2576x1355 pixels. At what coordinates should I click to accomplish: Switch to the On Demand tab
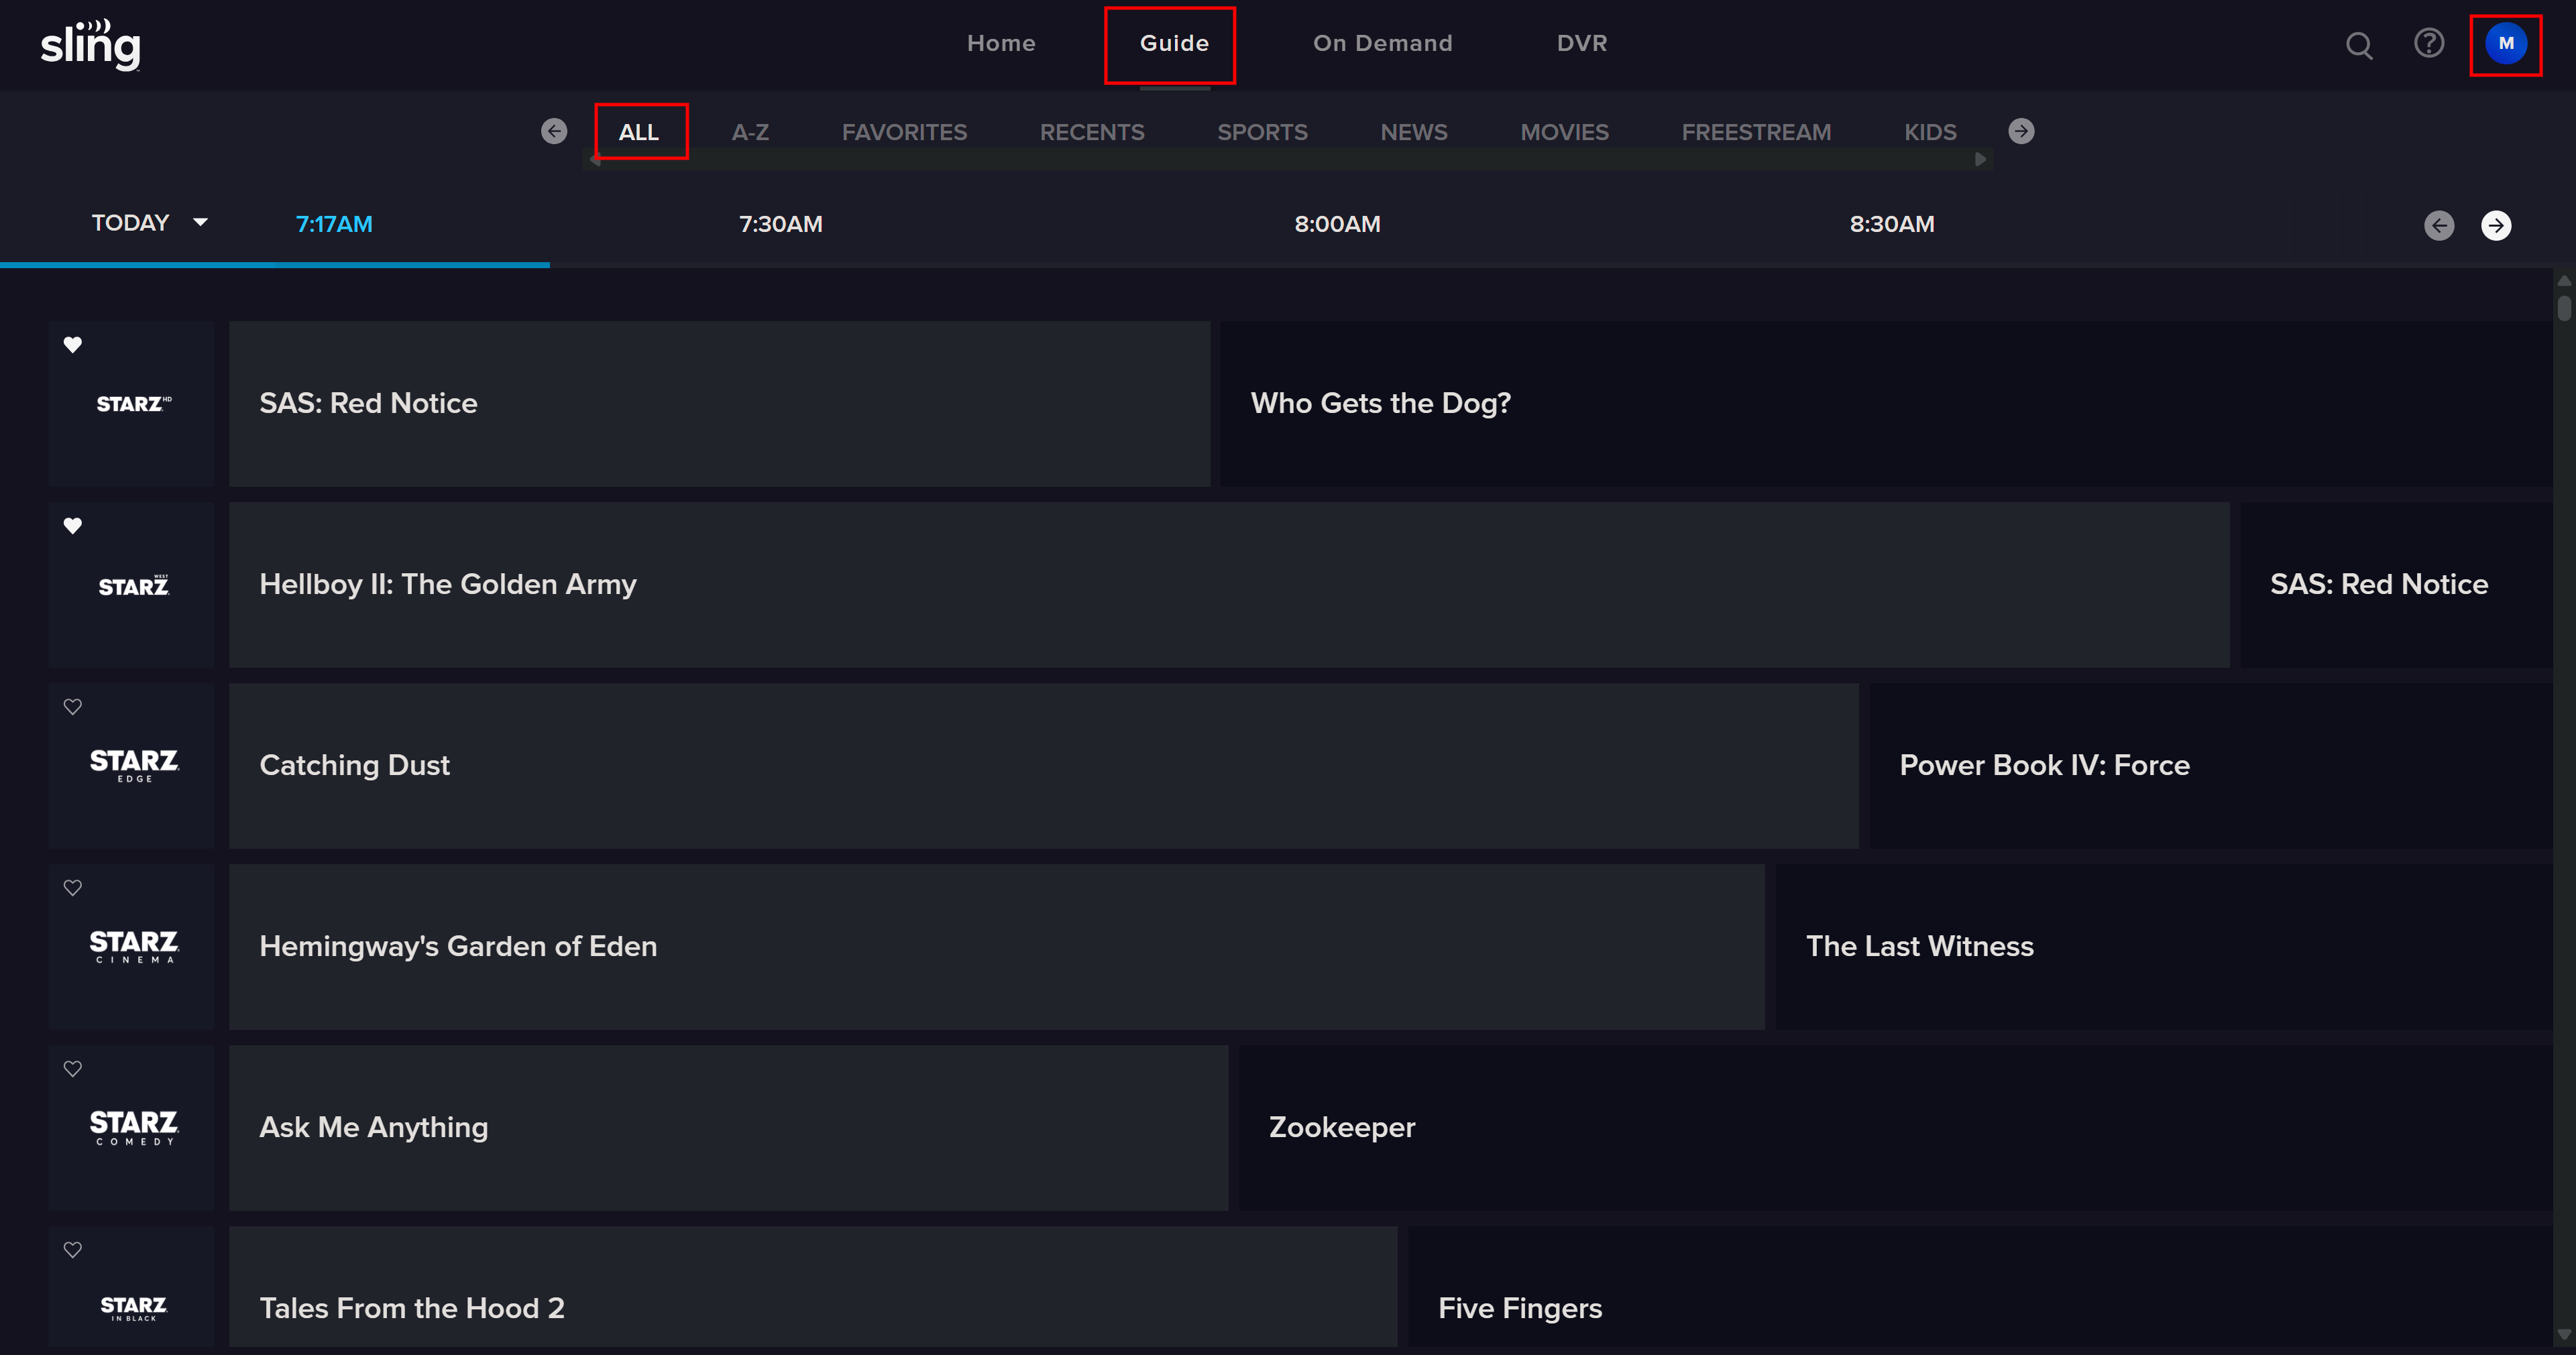click(x=1382, y=43)
